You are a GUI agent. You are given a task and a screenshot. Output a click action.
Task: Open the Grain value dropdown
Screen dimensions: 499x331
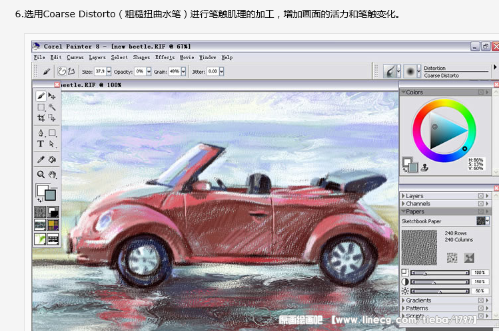[x=183, y=71]
